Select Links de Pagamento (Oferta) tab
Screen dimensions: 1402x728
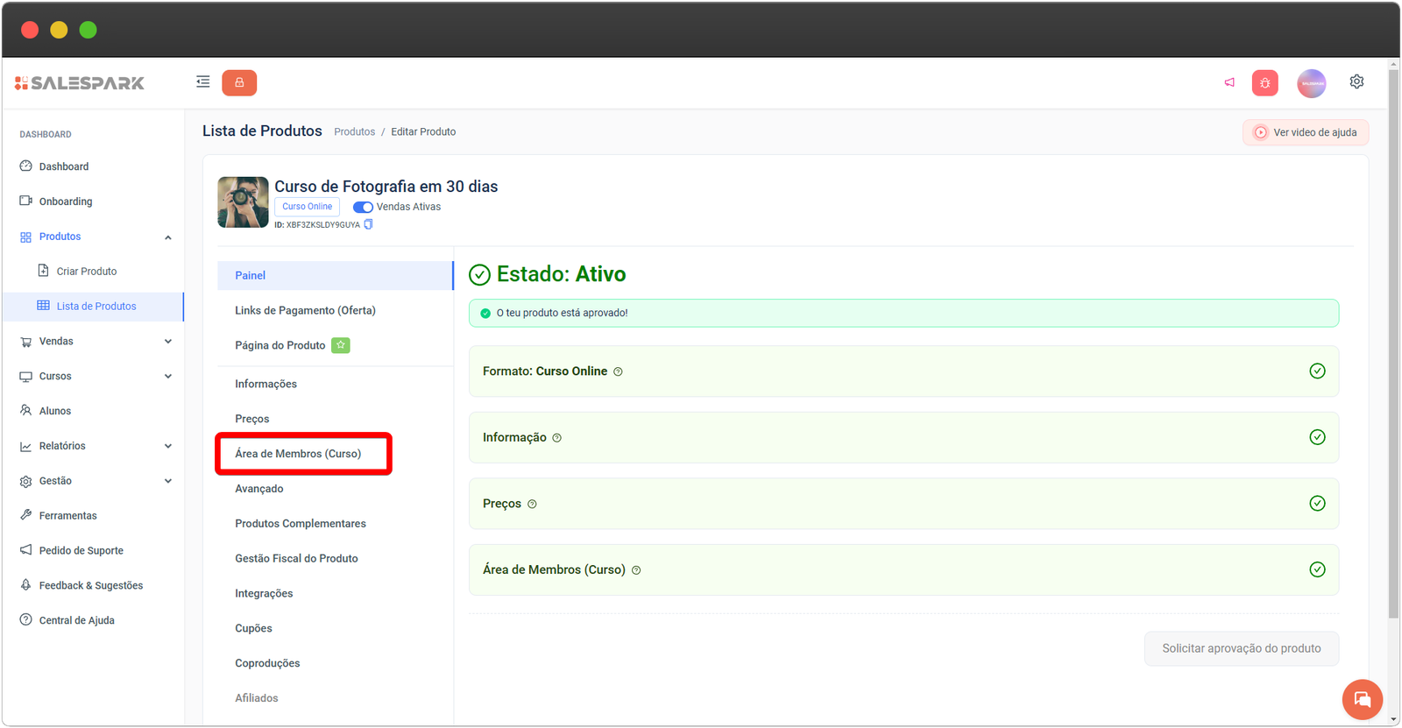pyautogui.click(x=305, y=311)
